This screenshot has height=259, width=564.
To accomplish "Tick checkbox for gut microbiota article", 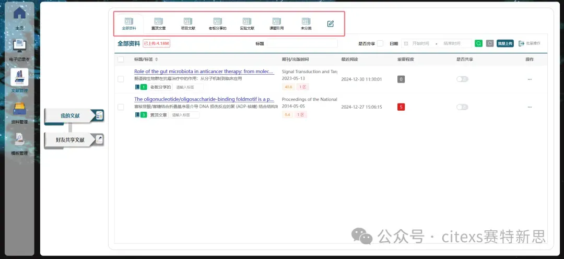I will (121, 79).
